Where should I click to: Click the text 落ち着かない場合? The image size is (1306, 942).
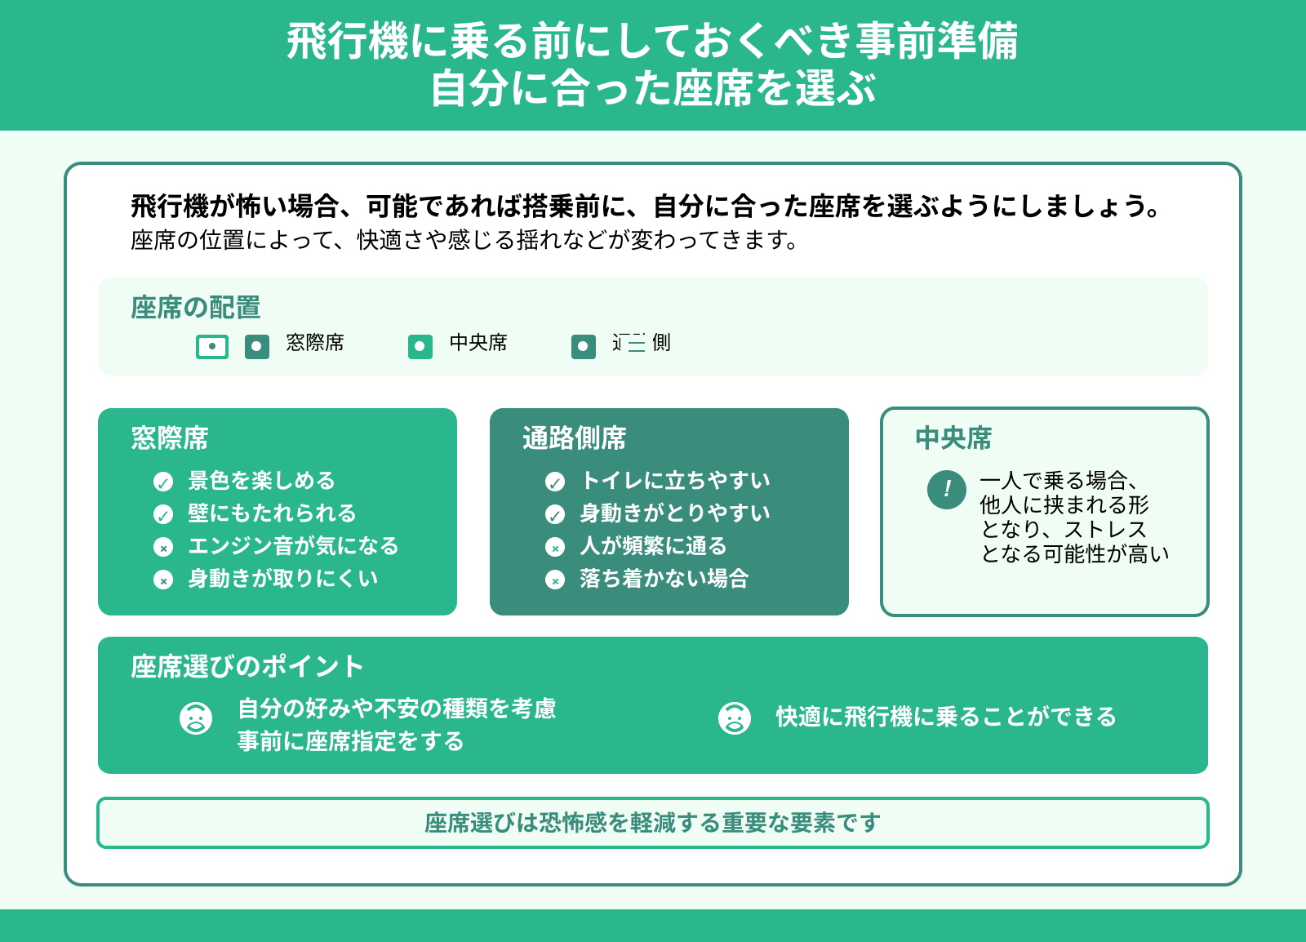[664, 579]
